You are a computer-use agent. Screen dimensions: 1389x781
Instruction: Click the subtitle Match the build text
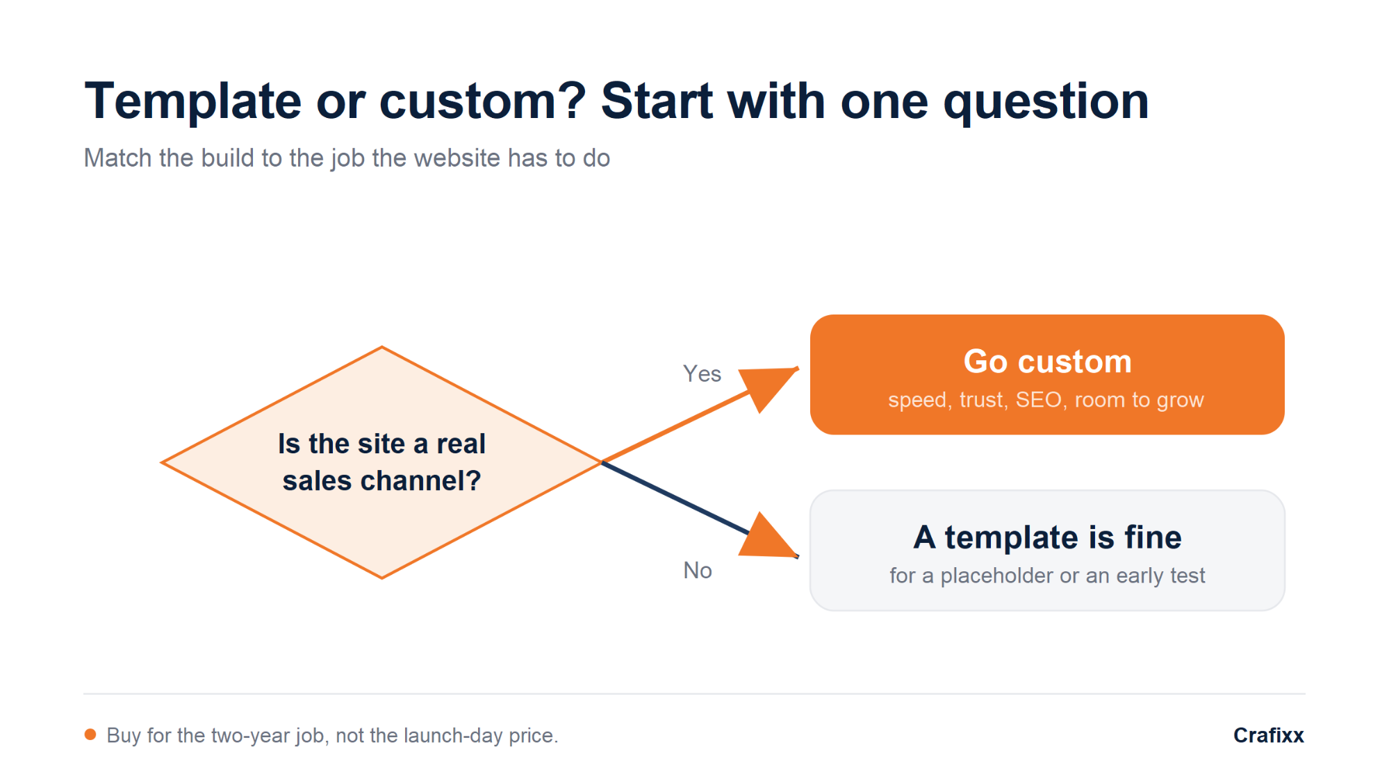347,158
